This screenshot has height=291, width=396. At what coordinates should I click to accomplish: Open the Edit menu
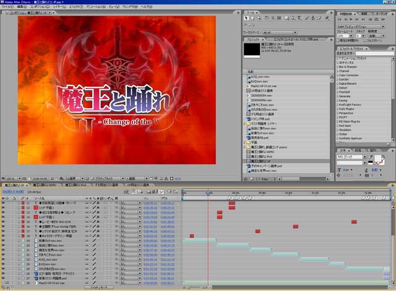coord(22,7)
